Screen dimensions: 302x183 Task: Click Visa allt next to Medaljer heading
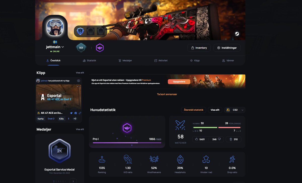pyautogui.click(x=80, y=129)
